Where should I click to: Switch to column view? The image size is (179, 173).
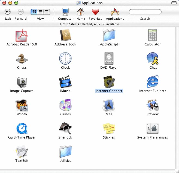[47, 12]
